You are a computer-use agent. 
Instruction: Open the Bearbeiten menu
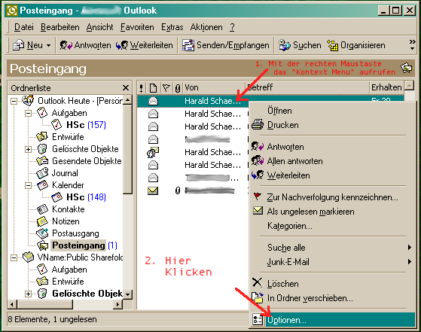click(x=60, y=27)
